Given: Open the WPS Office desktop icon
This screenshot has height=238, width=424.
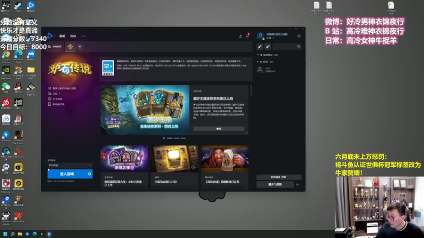Looking at the screenshot, I should point(19,217).
